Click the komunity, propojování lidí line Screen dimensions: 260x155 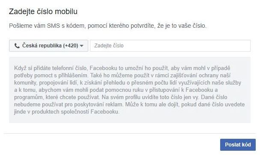tap(128, 82)
